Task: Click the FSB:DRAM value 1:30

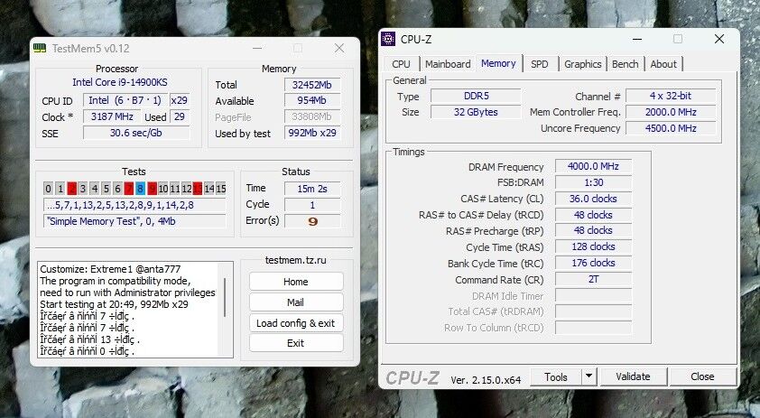Action: (593, 182)
